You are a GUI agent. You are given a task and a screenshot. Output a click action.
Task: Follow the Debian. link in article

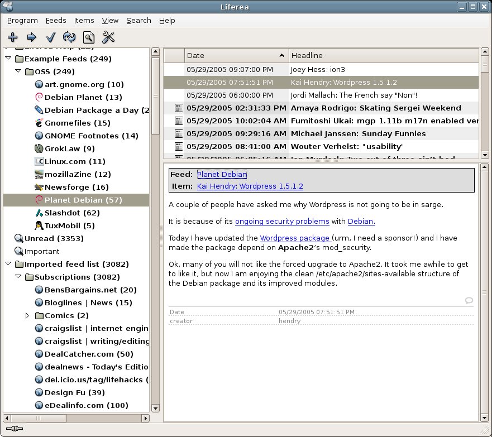[361, 222]
